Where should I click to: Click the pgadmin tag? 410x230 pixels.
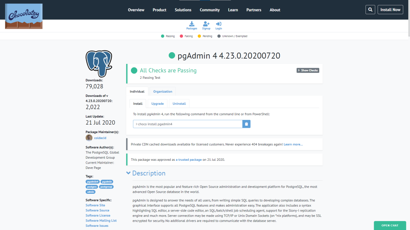click(107, 181)
